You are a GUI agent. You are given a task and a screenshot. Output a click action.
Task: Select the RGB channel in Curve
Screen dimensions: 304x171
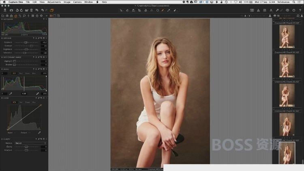coord(14,102)
